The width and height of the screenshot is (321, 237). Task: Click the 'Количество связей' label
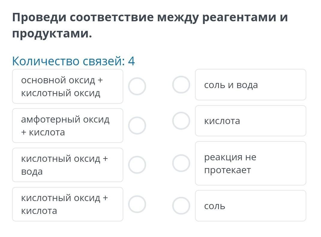click(68, 61)
